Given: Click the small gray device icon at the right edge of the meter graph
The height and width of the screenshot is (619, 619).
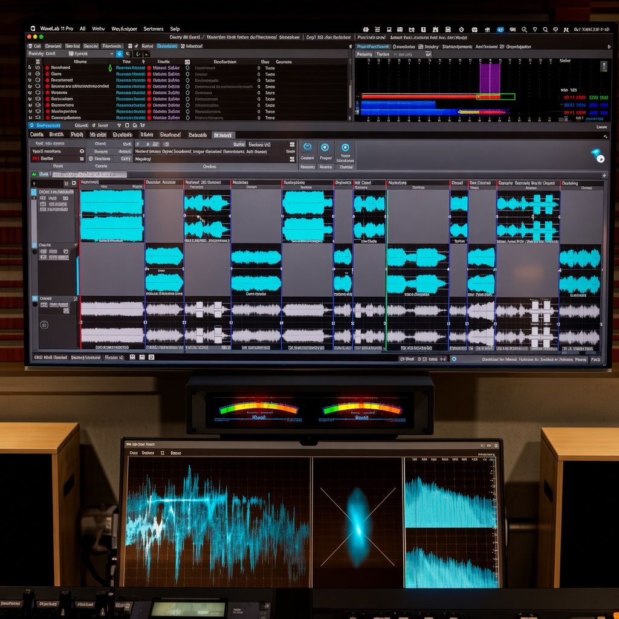Looking at the screenshot, I should pos(604,66).
